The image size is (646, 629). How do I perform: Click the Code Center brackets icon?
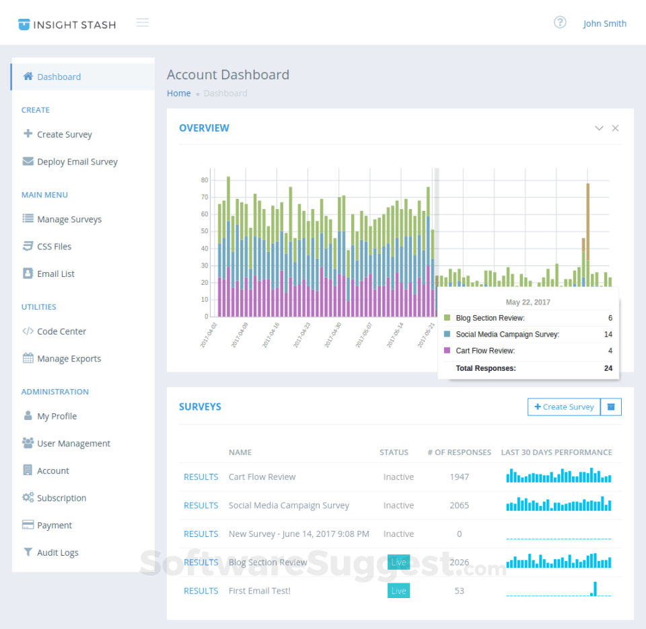click(28, 331)
